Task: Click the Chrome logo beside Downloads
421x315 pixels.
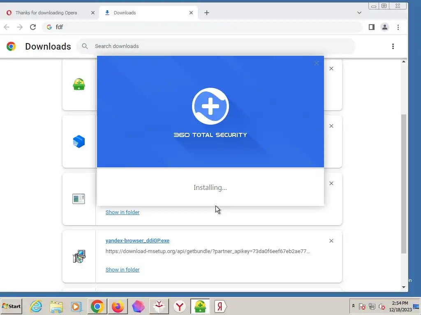Action: (x=11, y=46)
